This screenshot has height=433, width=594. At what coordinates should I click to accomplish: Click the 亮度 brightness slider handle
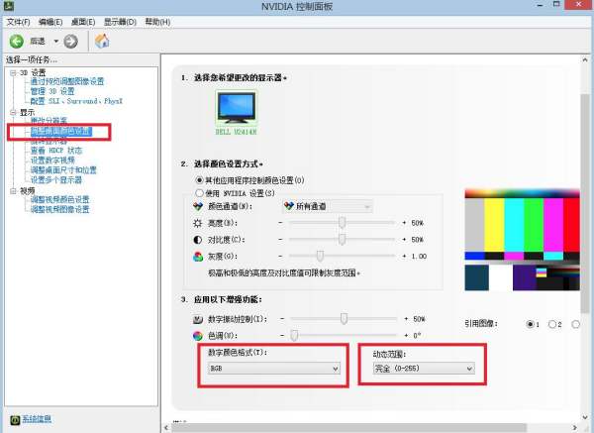(343, 223)
